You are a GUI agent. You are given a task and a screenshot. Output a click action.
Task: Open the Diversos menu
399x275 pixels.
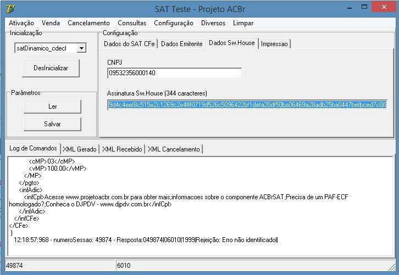pos(213,23)
